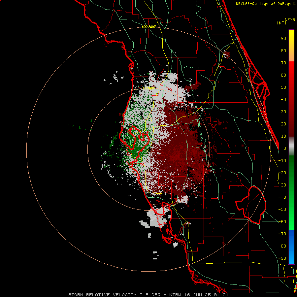Select the 20 value on the velocity scale
The width and height of the screenshot is (297, 297).
tap(283, 124)
